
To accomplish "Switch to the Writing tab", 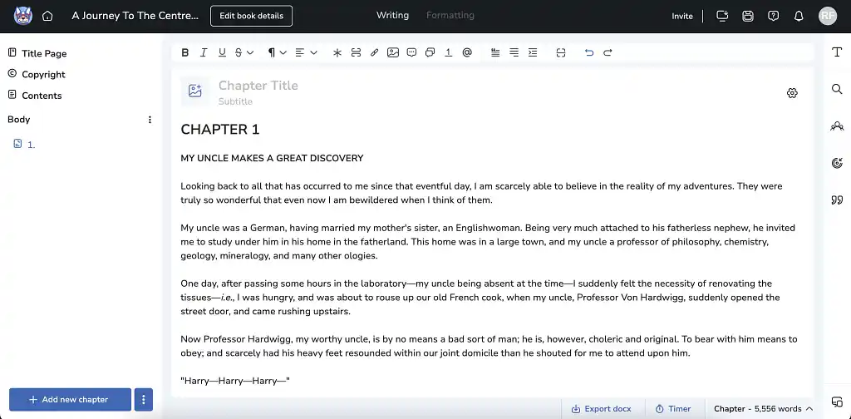I will 392,15.
